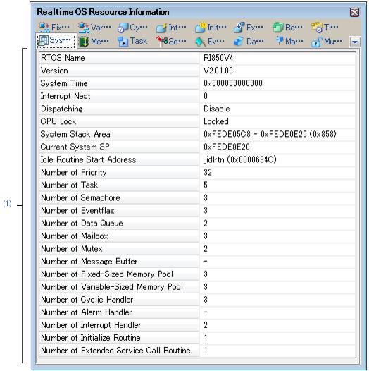369x371 pixels.
Task: Select the Timer Queue tab icon
Action: coord(317,28)
